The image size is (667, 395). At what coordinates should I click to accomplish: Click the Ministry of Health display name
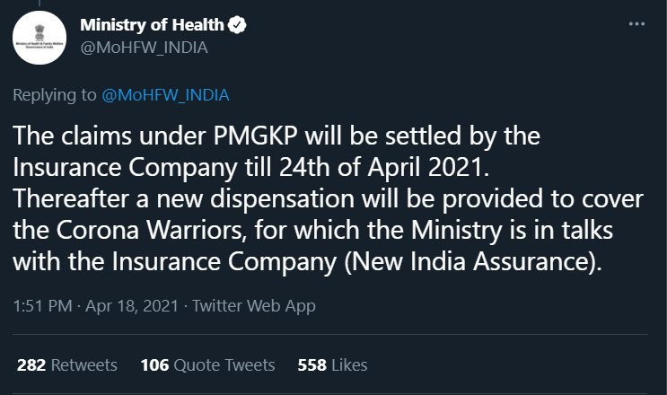(x=151, y=25)
